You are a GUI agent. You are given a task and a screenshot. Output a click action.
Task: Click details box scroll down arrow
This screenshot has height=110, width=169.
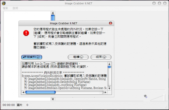109,88
